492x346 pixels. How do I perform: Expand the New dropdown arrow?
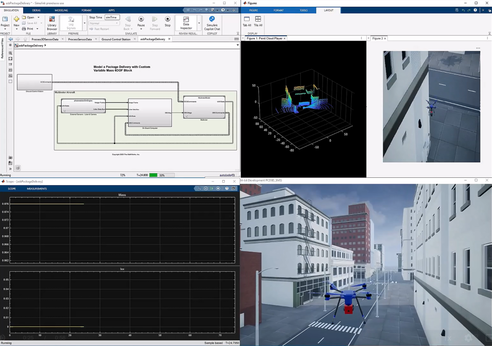click(x=16, y=29)
